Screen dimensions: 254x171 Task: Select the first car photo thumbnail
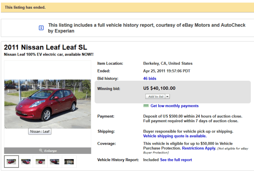12,161
